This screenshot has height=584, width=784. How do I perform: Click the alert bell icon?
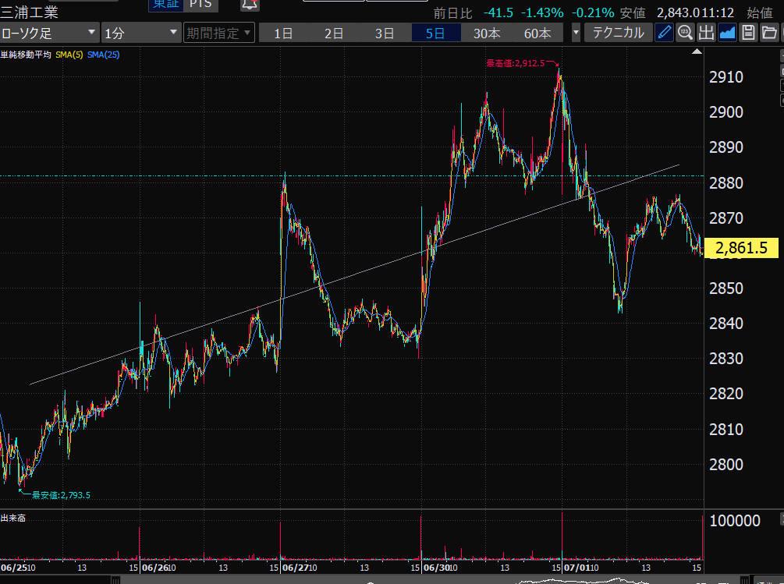point(250,5)
